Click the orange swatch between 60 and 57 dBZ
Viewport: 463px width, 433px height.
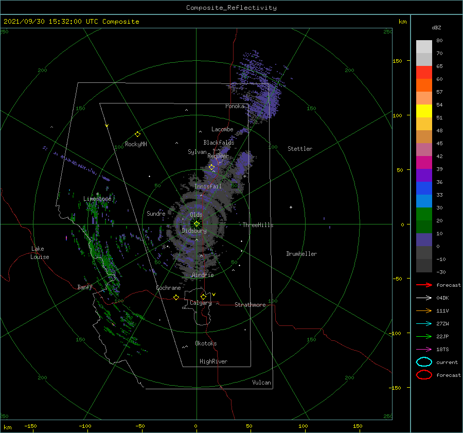click(x=424, y=85)
